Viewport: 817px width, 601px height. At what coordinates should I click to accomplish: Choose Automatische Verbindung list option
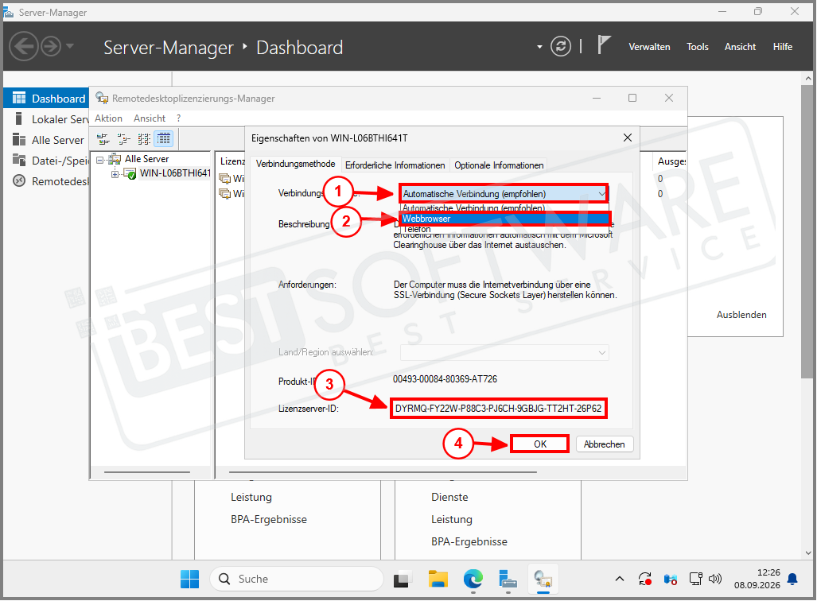504,207
